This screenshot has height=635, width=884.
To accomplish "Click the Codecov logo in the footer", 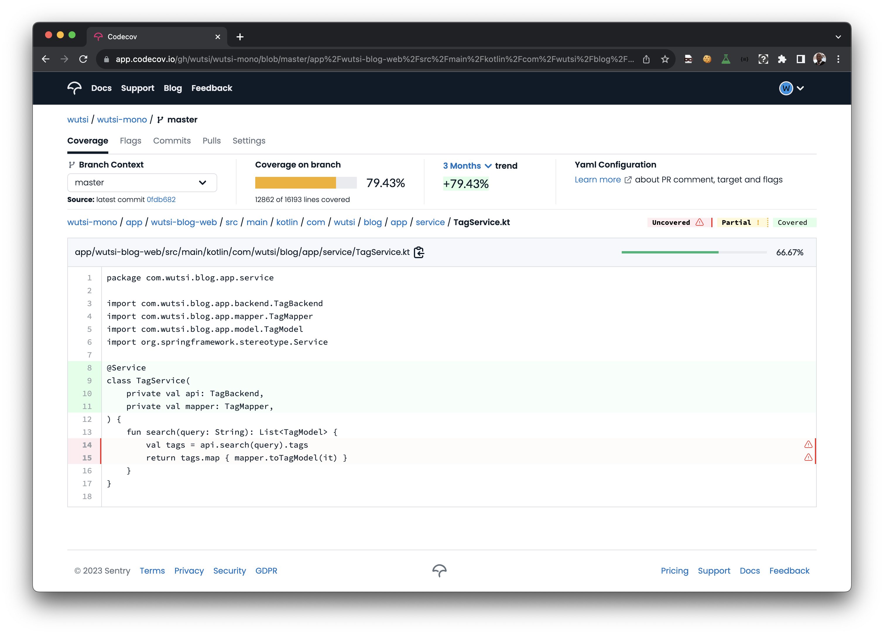I will coord(439,570).
